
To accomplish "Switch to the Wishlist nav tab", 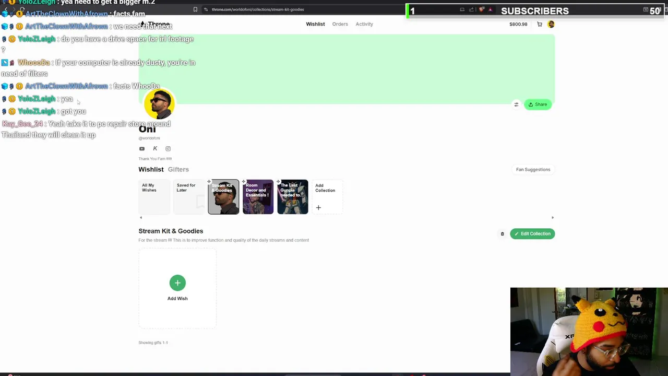I will point(315,24).
